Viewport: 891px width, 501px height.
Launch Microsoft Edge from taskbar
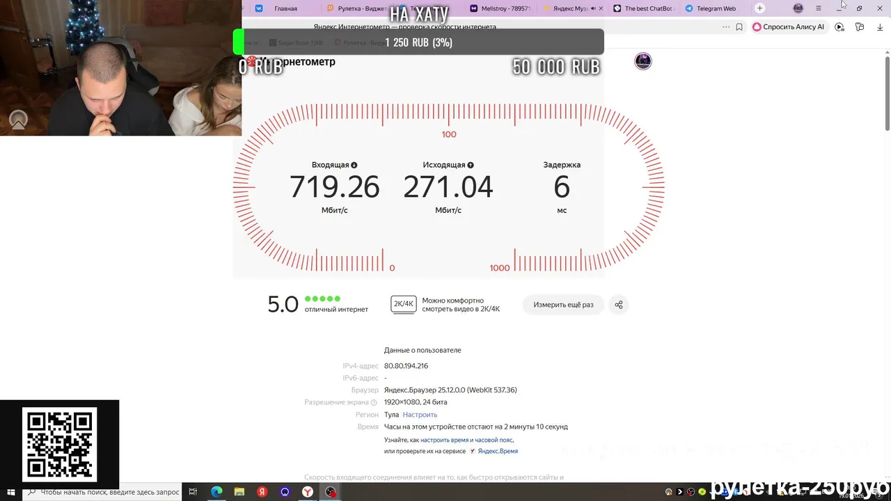tap(216, 492)
